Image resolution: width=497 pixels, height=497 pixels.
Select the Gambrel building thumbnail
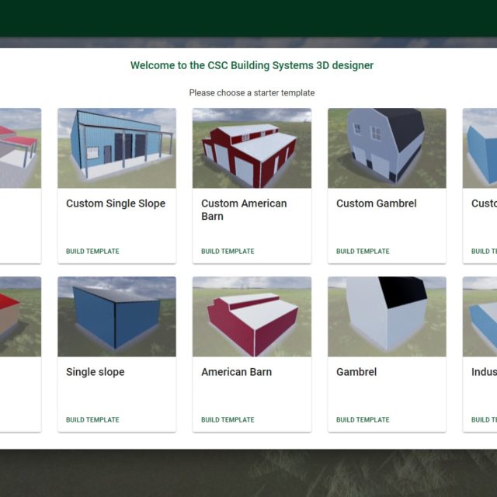click(387, 317)
